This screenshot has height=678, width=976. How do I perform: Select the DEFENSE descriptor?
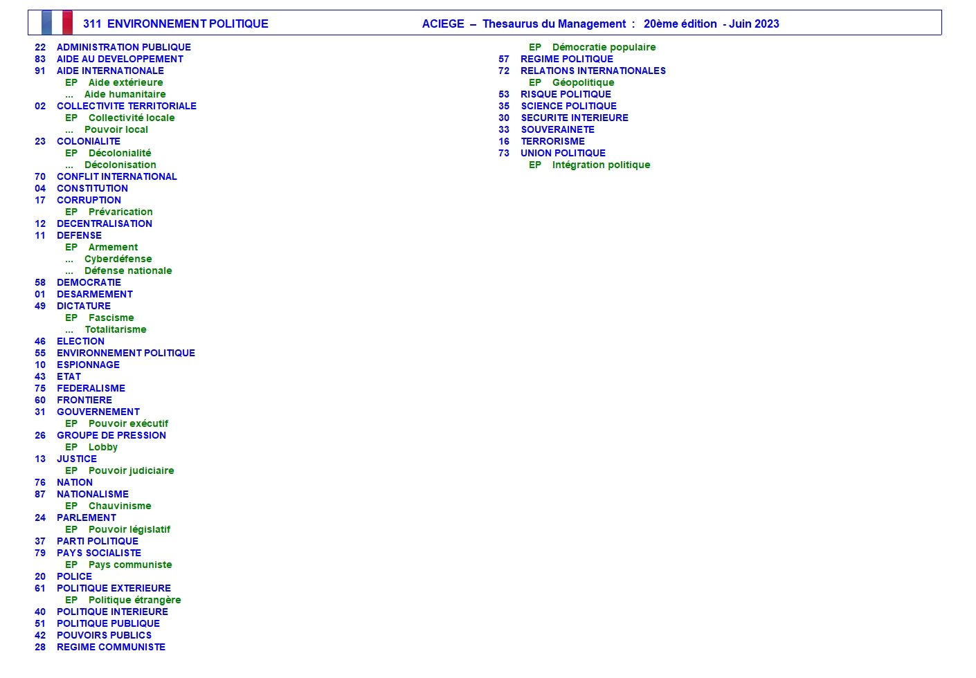coord(79,235)
